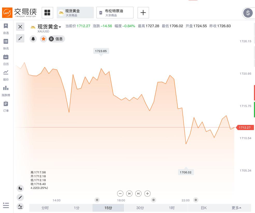Select the line chart style icon

(20, 206)
